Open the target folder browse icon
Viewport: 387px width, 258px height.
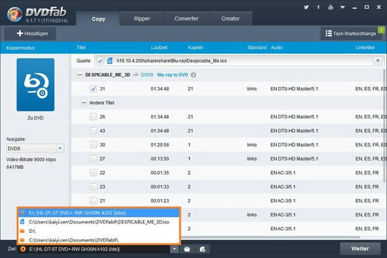(x=187, y=249)
